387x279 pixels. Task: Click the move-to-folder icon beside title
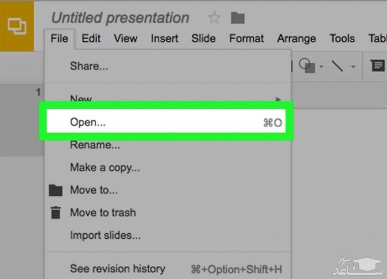238,18
